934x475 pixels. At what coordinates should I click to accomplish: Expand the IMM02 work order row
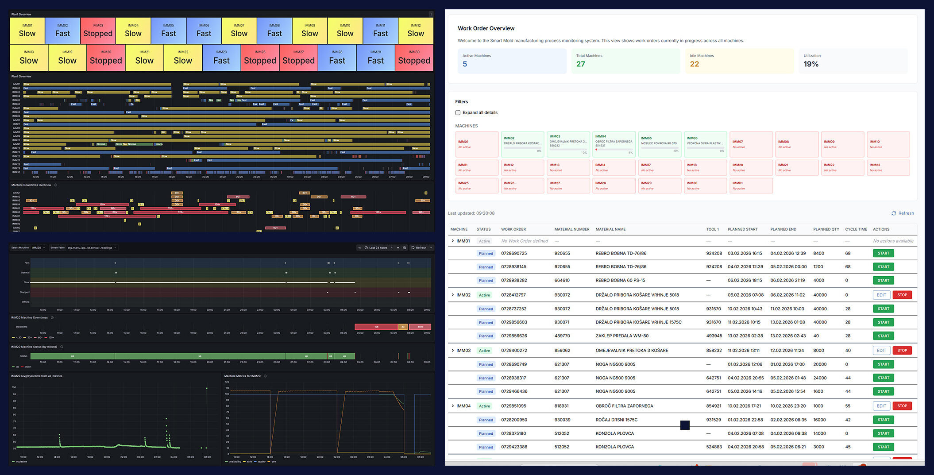452,295
